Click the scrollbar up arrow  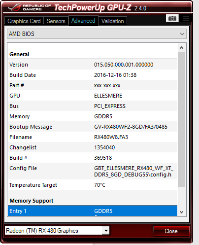coord(181,48)
